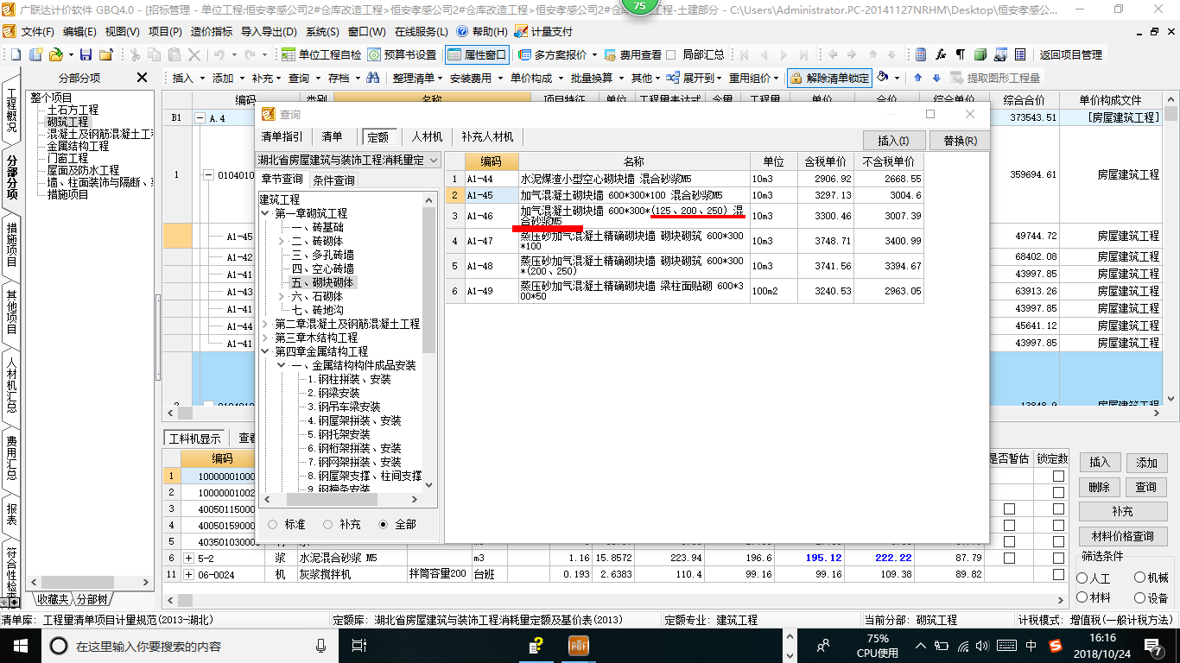This screenshot has height=663, width=1180.
Task: Switch to the 人材机 tab in query dialog
Action: click(x=427, y=136)
